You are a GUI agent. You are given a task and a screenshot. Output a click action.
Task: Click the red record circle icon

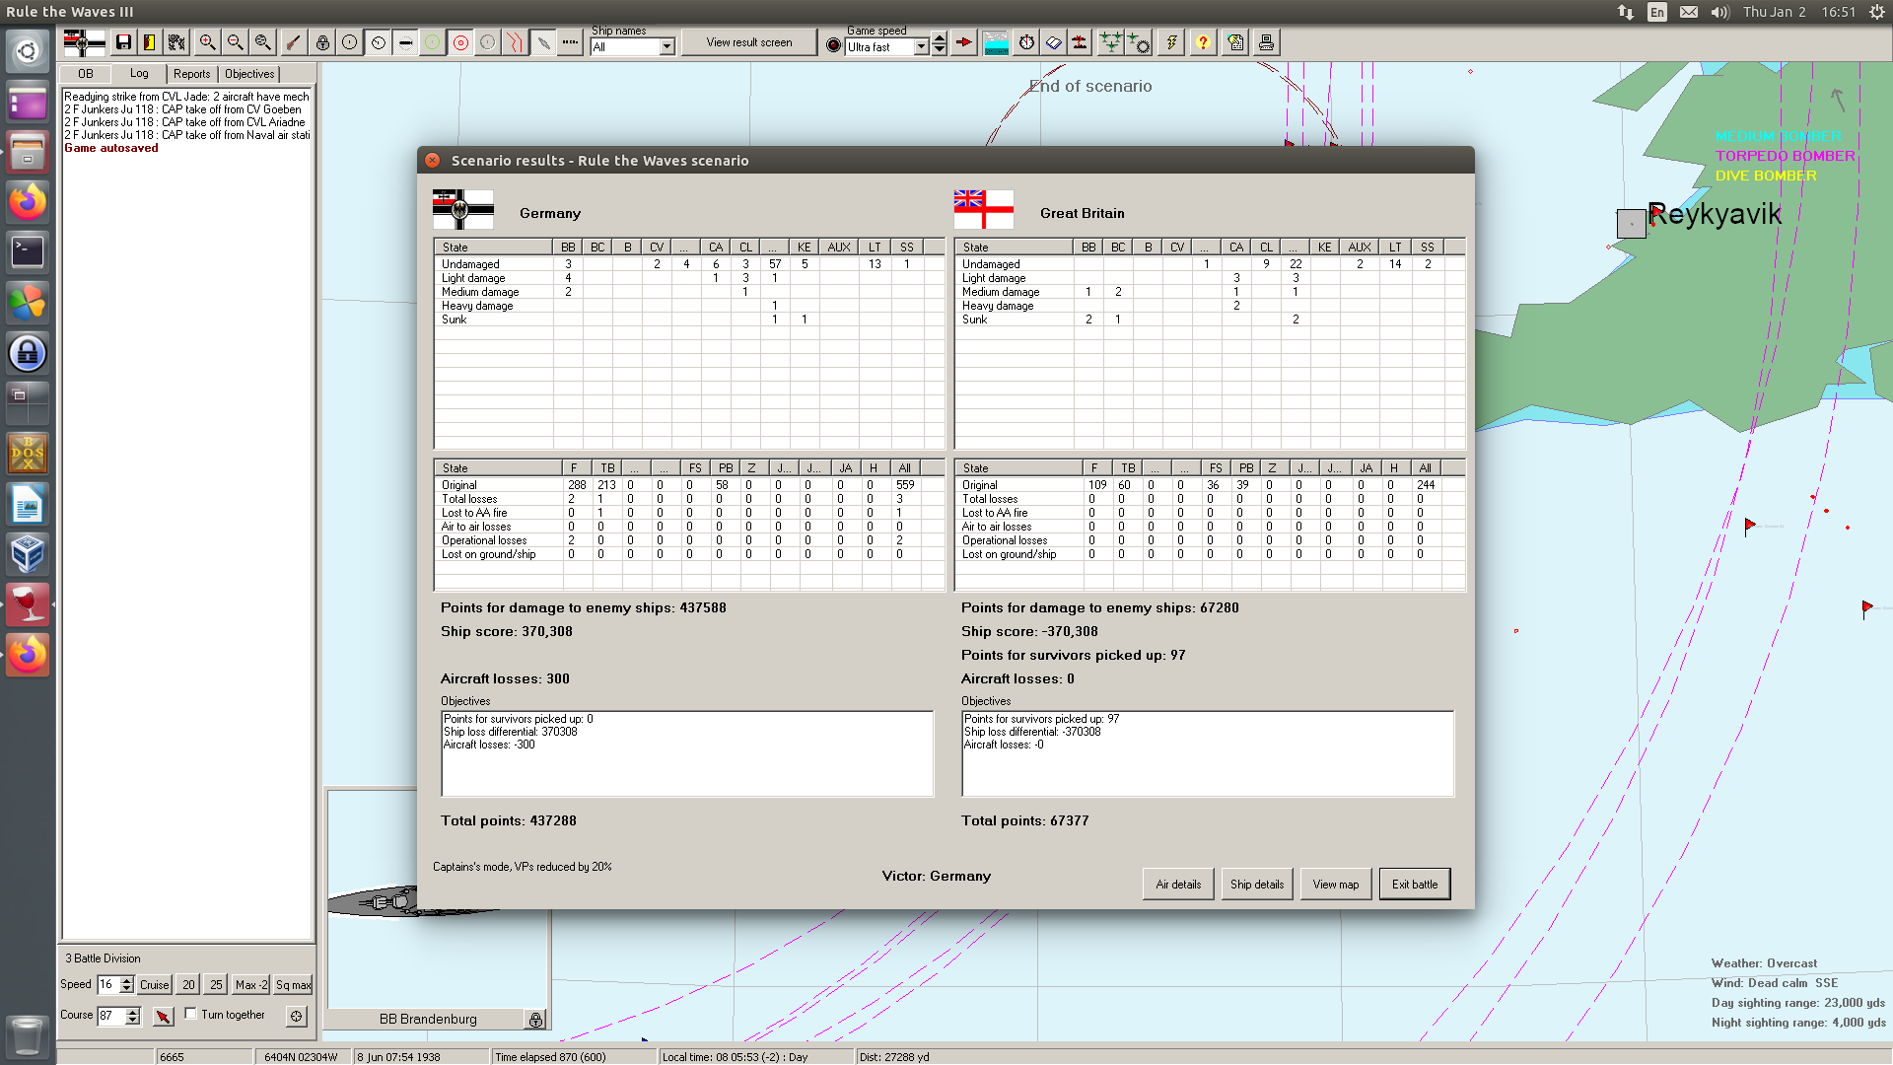coord(833,45)
